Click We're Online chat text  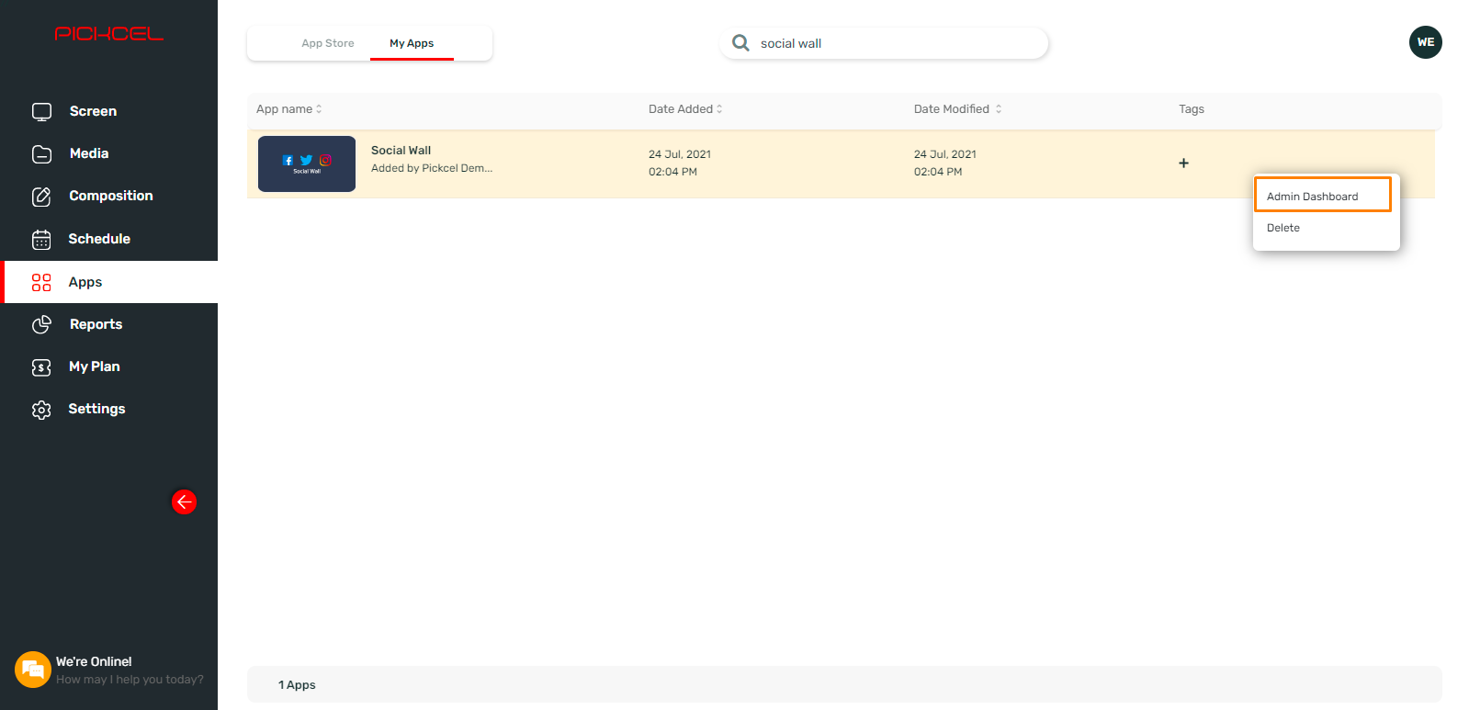94,661
